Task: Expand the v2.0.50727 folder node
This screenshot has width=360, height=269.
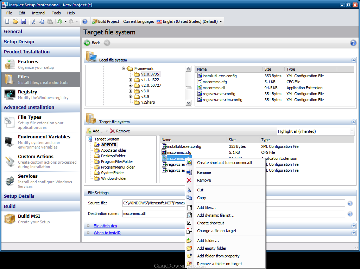Action: tap(131, 85)
